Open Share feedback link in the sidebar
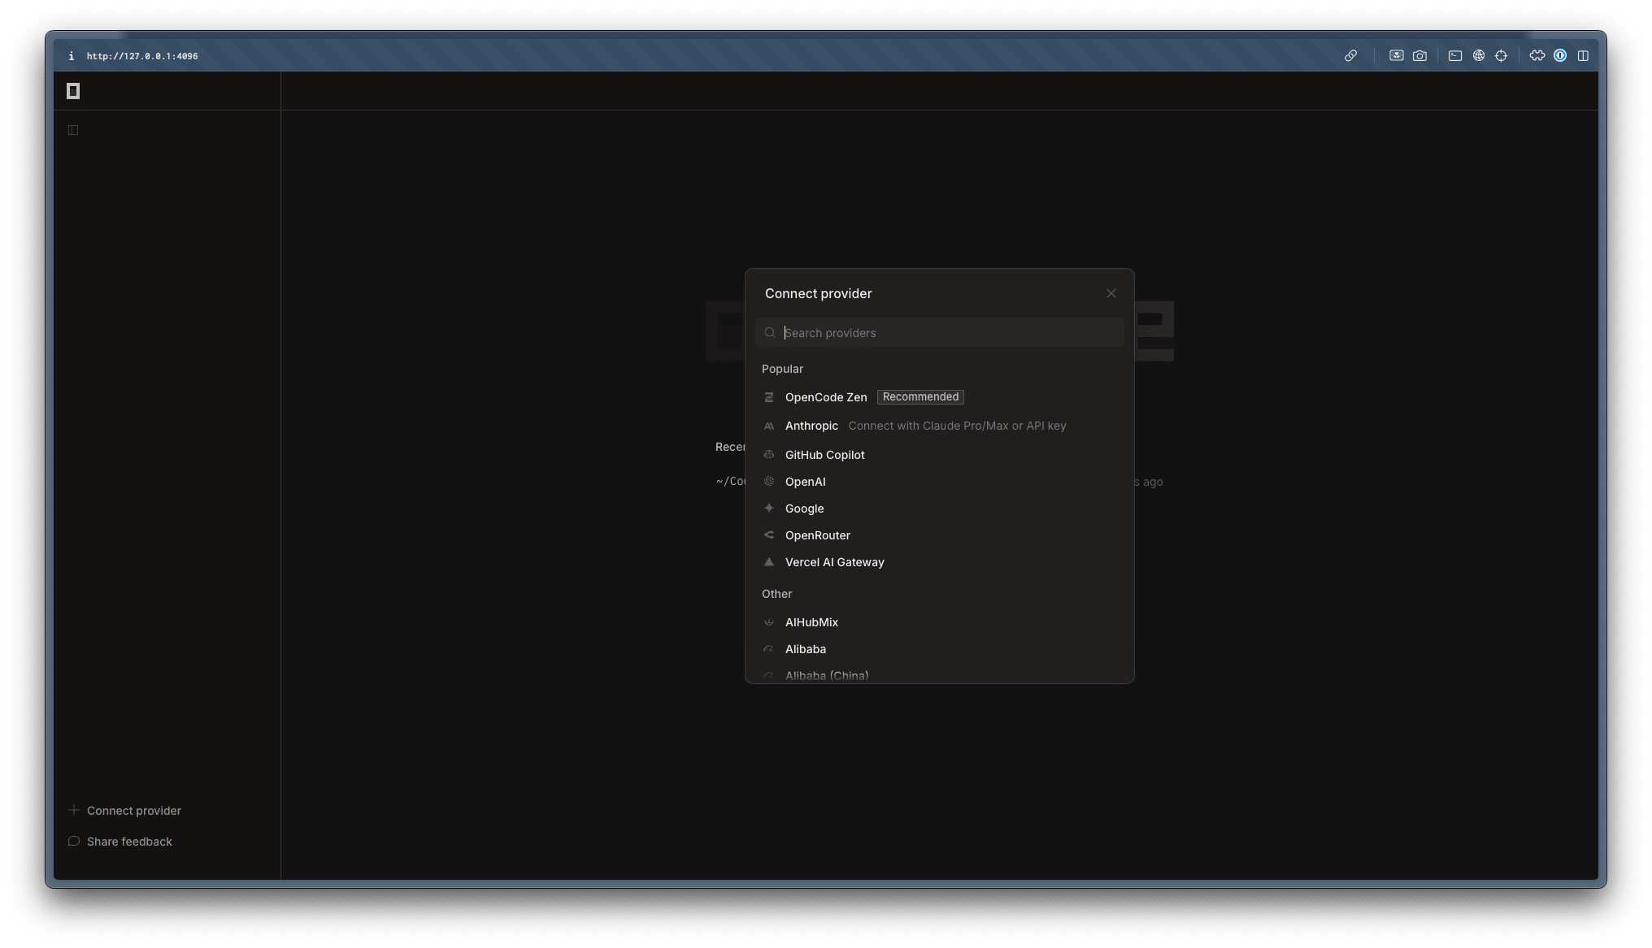Screen dimensions: 1652x948 (129, 842)
